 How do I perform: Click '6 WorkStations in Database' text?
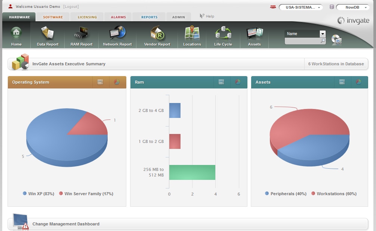pyautogui.click(x=336, y=64)
